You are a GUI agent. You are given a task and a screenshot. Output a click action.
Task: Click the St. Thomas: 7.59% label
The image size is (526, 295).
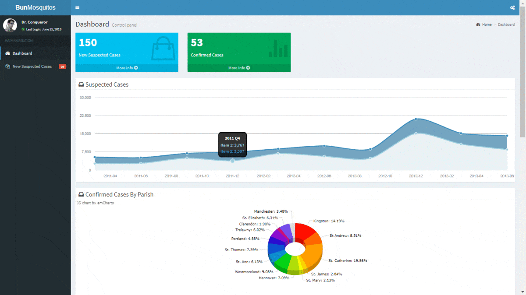(x=242, y=250)
